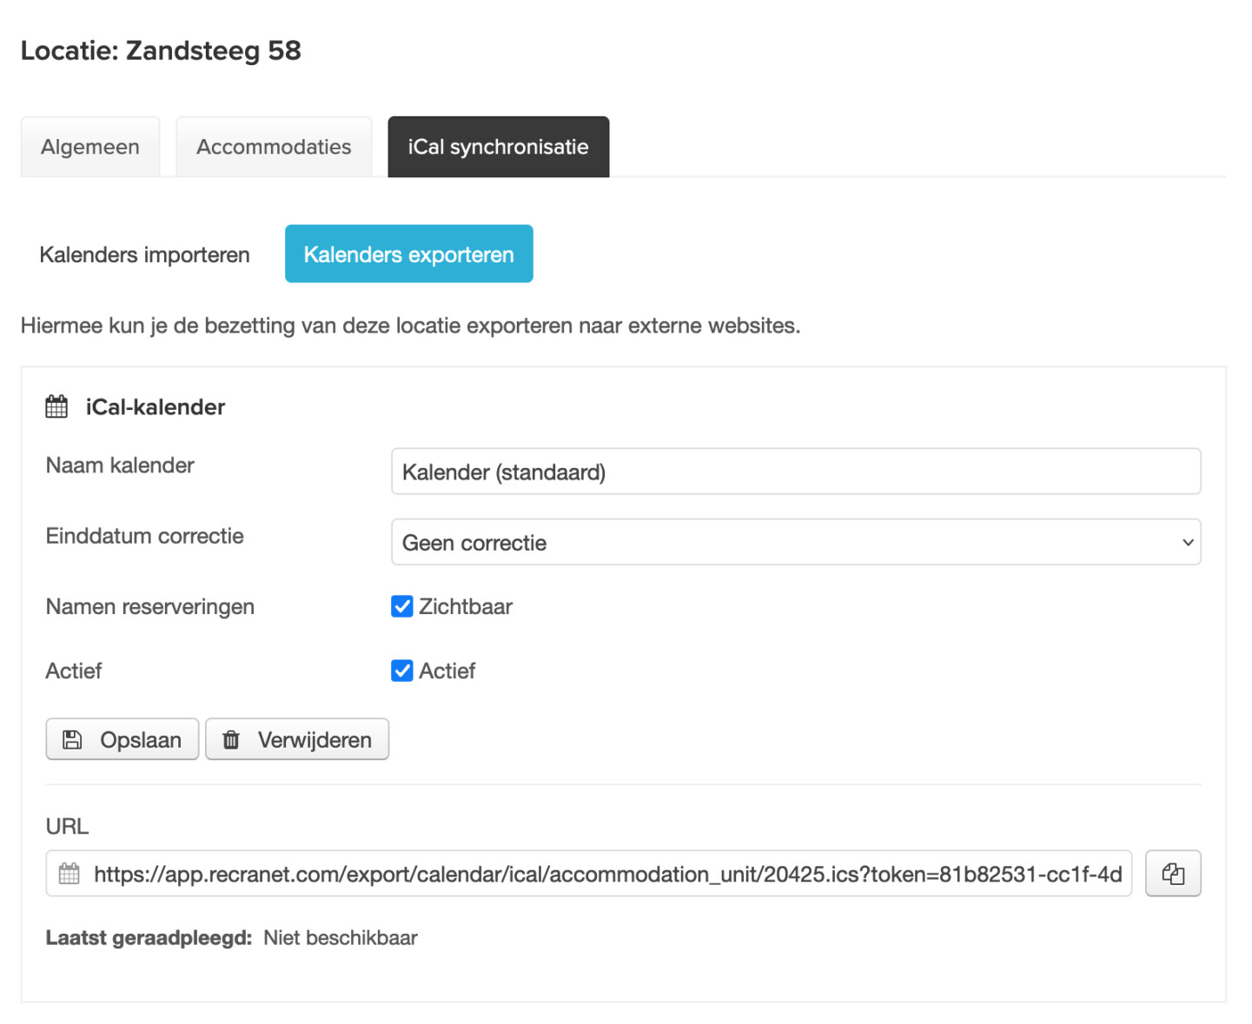Click the Einddatum correctie label
This screenshot has width=1252, height=1024.
144,536
